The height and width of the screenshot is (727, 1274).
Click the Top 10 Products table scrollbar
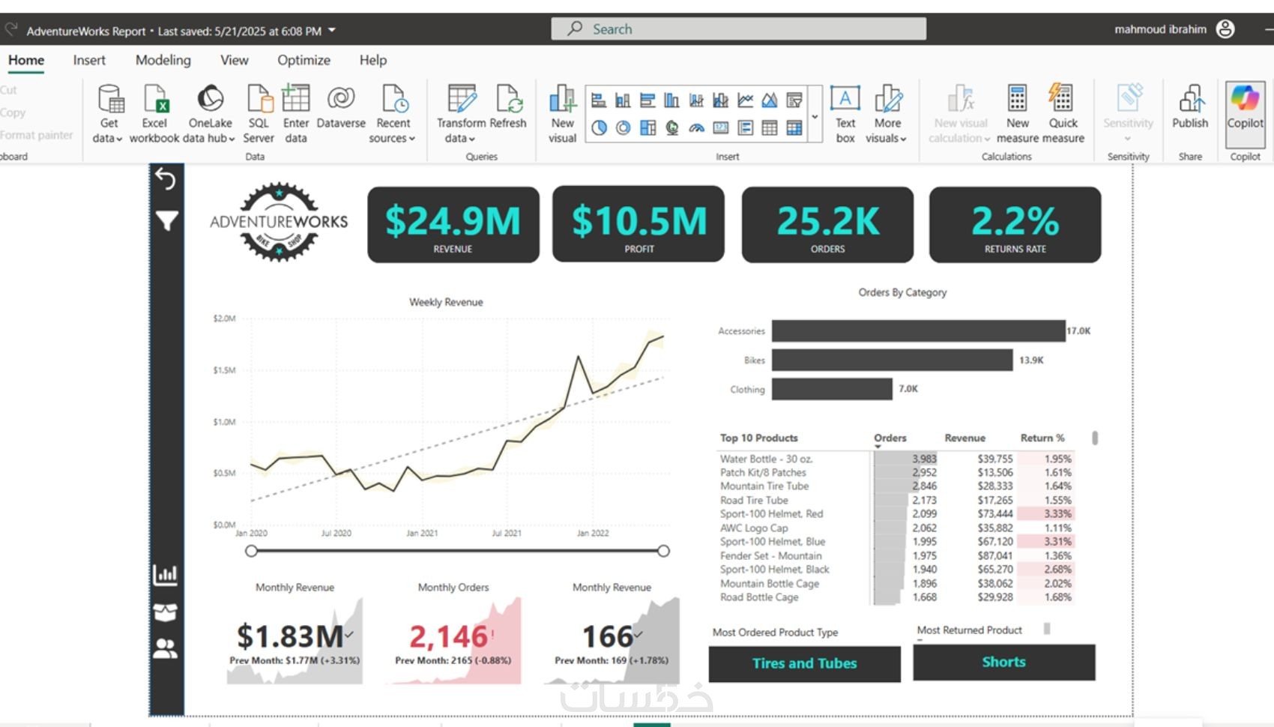1095,438
